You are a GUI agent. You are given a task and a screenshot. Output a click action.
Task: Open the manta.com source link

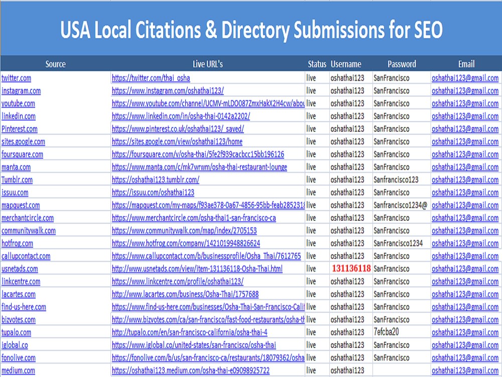(x=16, y=167)
